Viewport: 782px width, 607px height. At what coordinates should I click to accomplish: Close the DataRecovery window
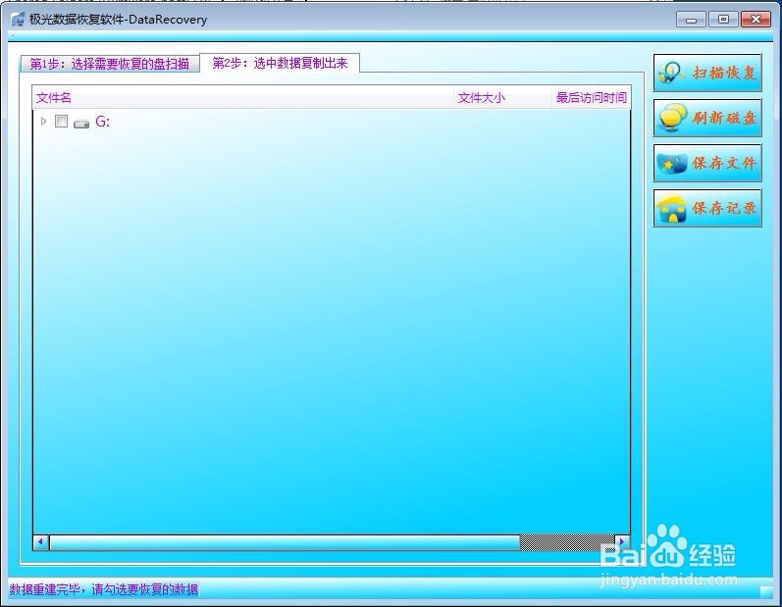click(x=756, y=20)
